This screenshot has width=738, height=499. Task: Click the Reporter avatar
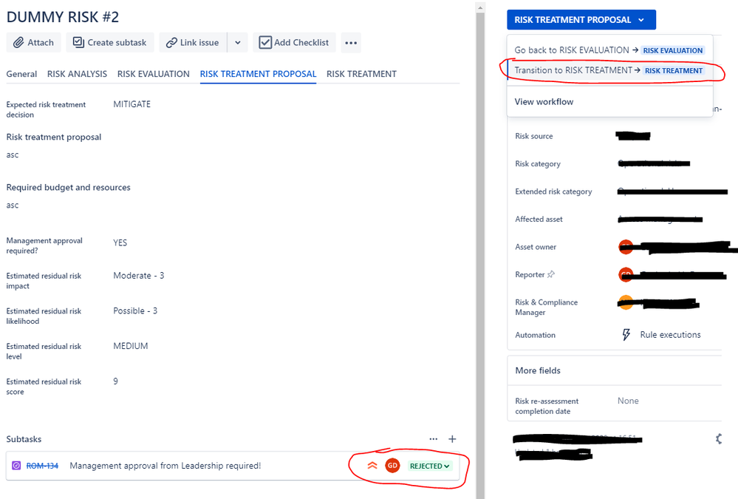point(626,275)
